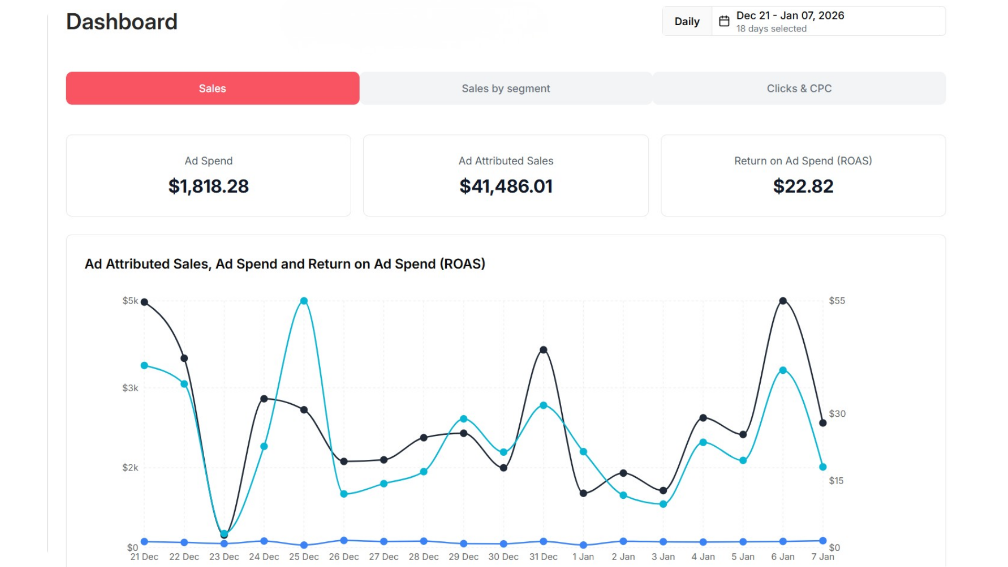The height and width of the screenshot is (567, 1008).
Task: Click the teal data point on 3 Jan
Action: [x=663, y=504]
